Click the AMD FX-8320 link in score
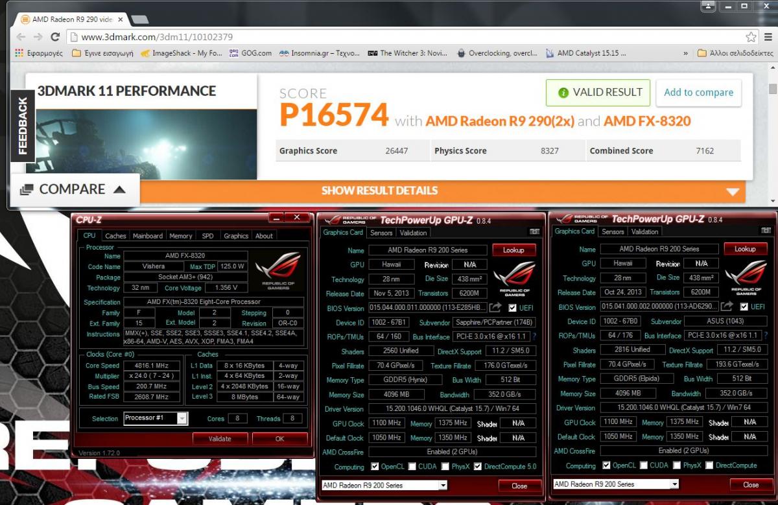 click(647, 121)
